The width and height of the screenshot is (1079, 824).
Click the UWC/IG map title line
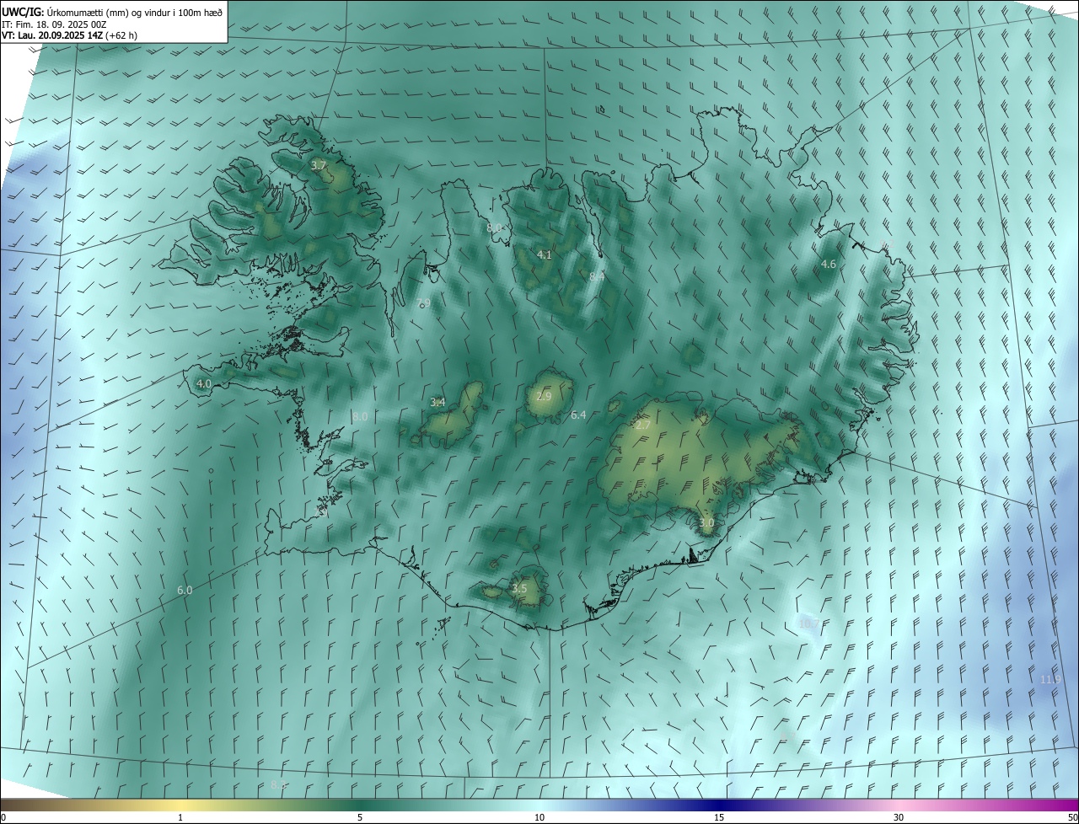(112, 12)
